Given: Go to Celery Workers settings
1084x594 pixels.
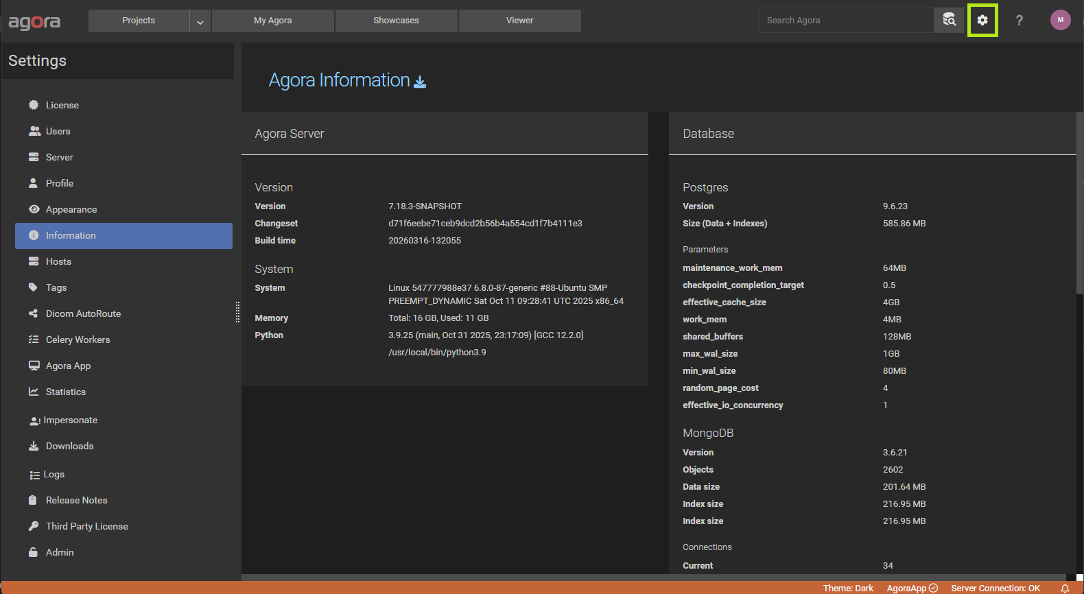Looking at the screenshot, I should [78, 340].
